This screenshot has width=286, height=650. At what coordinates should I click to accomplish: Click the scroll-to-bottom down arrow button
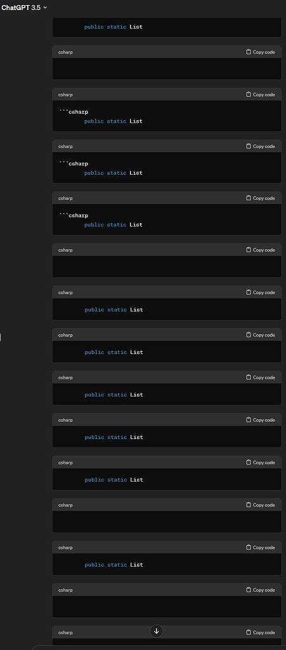[x=157, y=631]
